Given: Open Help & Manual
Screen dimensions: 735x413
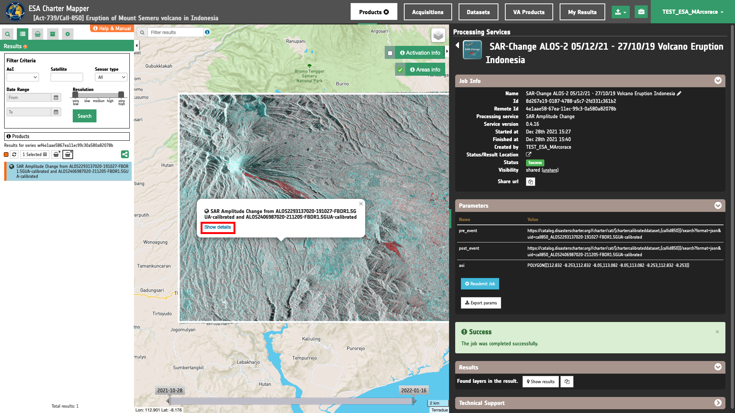Looking at the screenshot, I should tap(112, 28).
